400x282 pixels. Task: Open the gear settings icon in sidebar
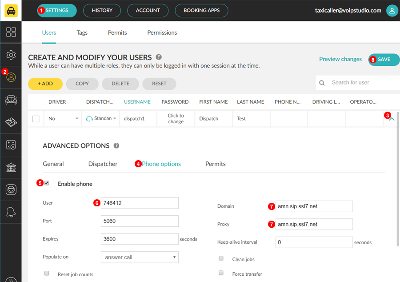click(11, 55)
